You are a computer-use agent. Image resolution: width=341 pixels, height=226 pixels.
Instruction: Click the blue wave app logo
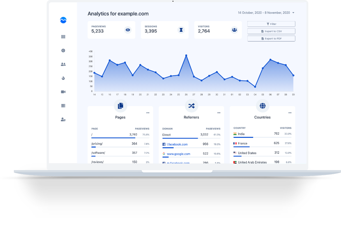tap(63, 20)
